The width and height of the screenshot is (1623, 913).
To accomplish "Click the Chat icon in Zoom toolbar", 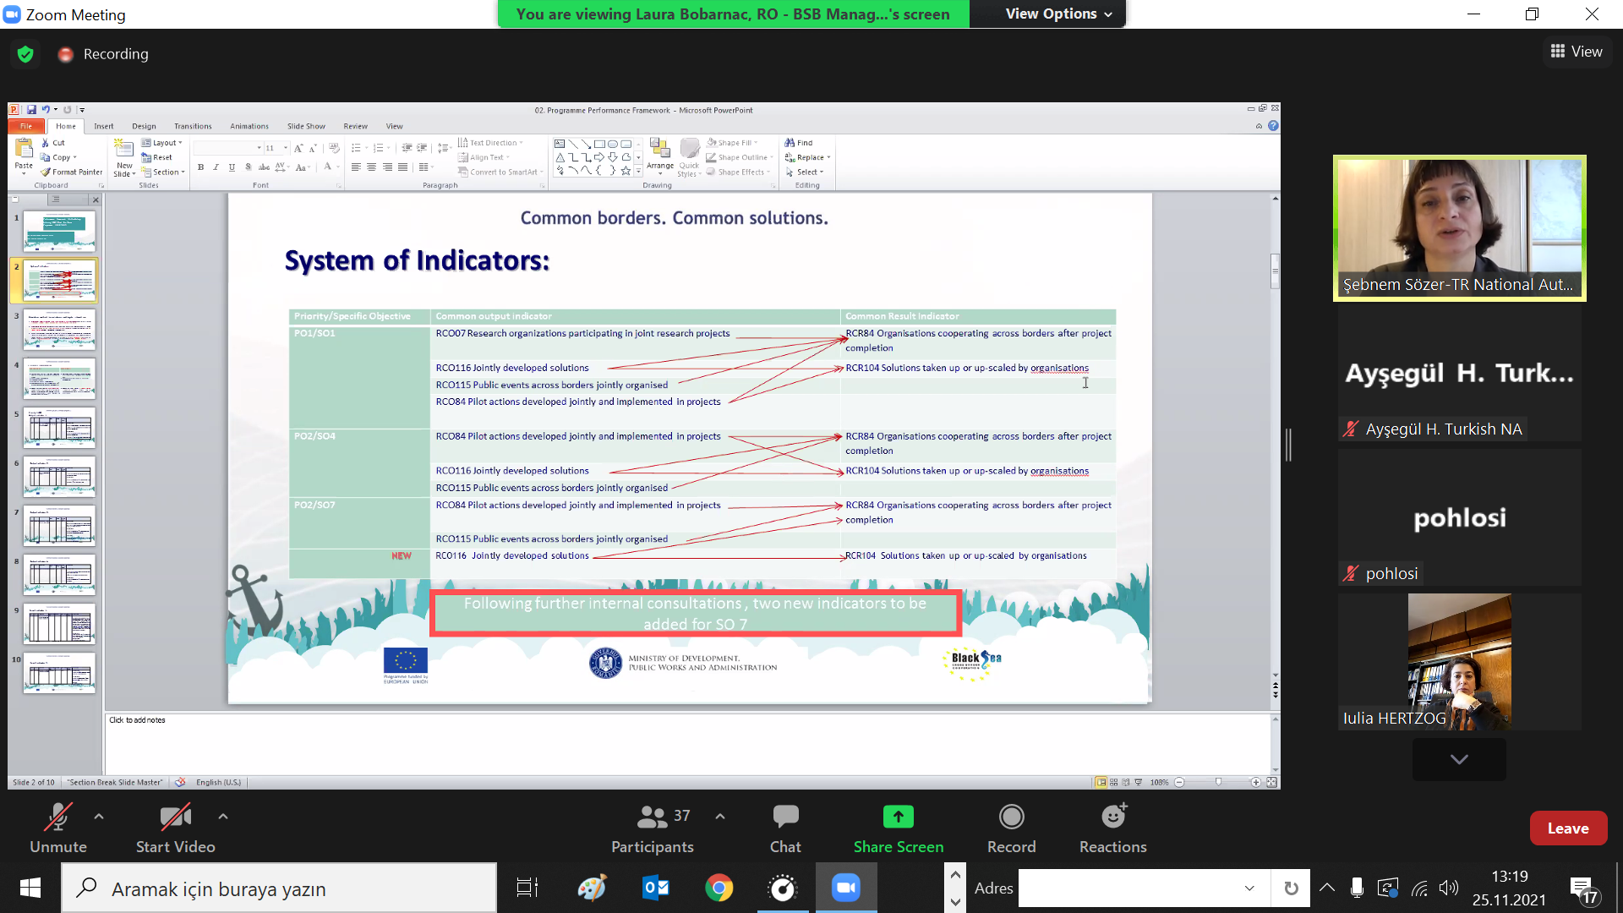I will pyautogui.click(x=785, y=817).
